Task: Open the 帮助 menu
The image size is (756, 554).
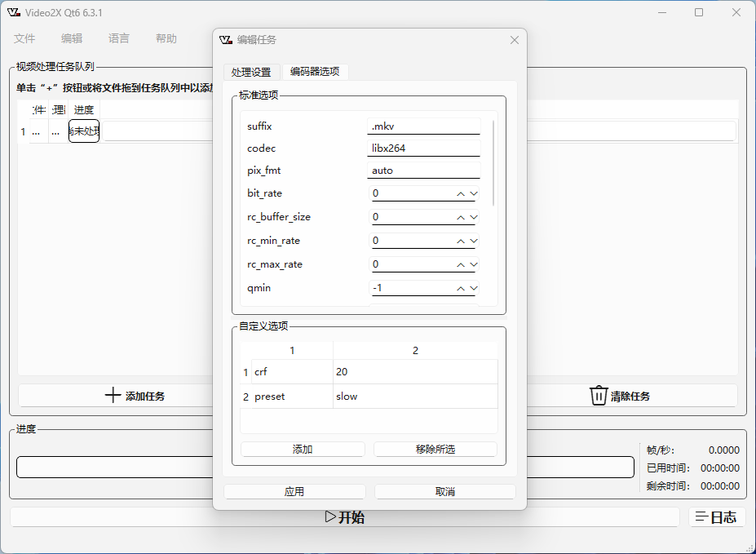Action: tap(166, 38)
